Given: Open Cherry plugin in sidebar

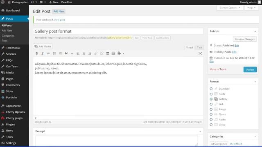Looking at the screenshot, I should 14,118.
